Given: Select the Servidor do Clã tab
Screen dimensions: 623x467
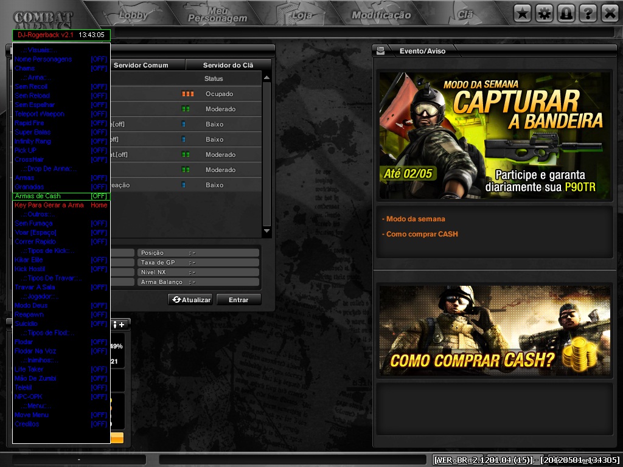Looking at the screenshot, I should (x=228, y=65).
